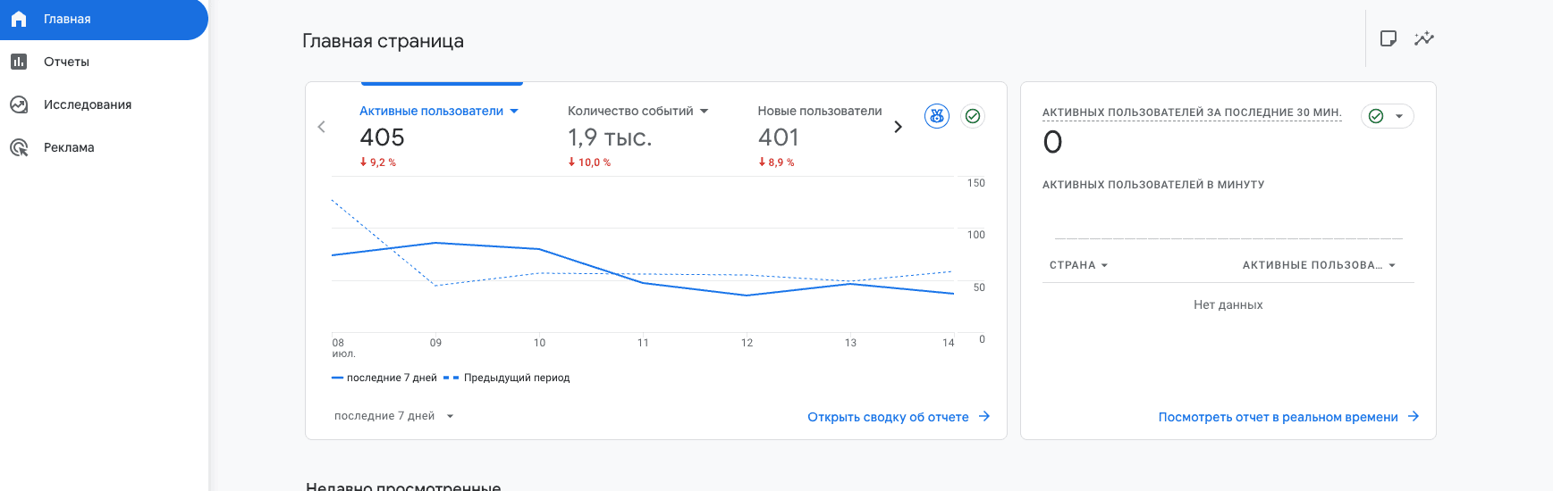The height and width of the screenshot is (491, 1553).
Task: Click the green checkmark data quality icon
Action: 973,116
